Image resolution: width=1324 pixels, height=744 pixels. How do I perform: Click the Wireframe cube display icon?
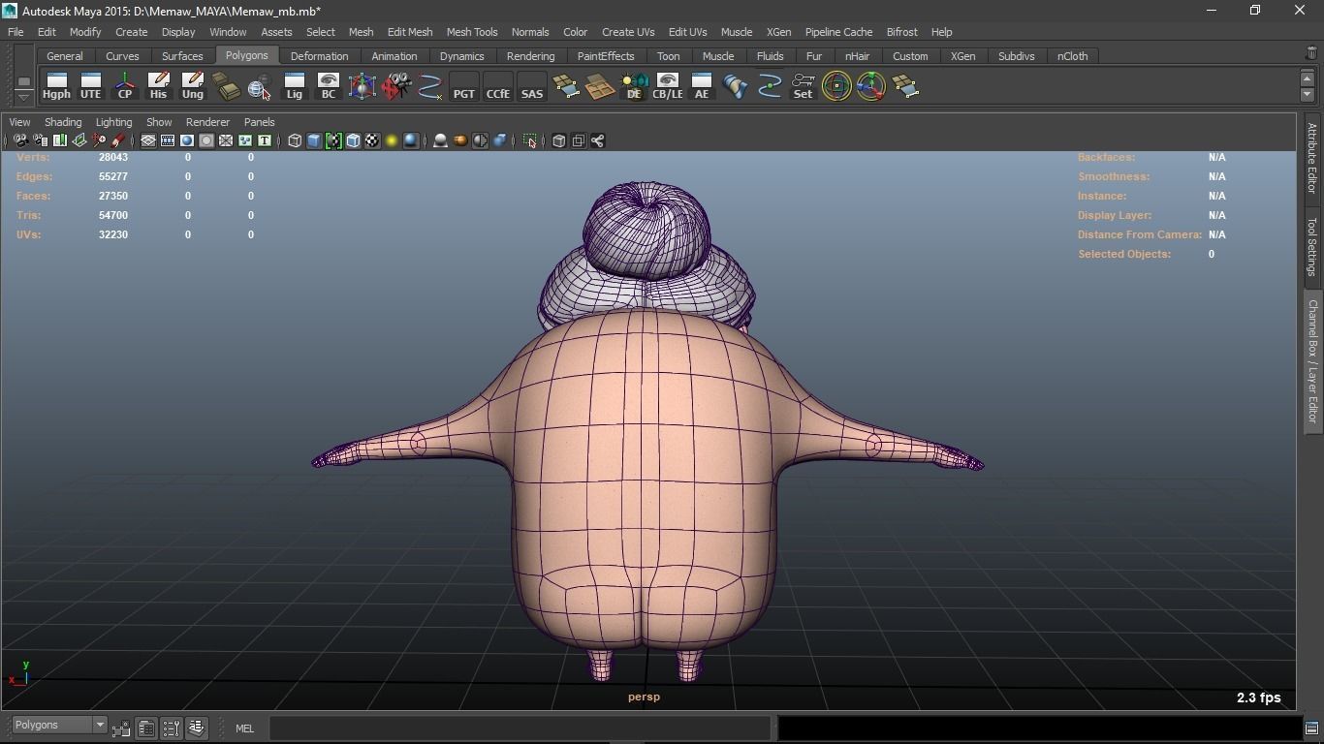[x=295, y=140]
